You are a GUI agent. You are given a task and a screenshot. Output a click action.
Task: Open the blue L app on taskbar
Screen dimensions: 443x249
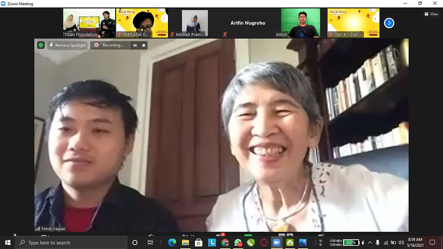click(212, 243)
